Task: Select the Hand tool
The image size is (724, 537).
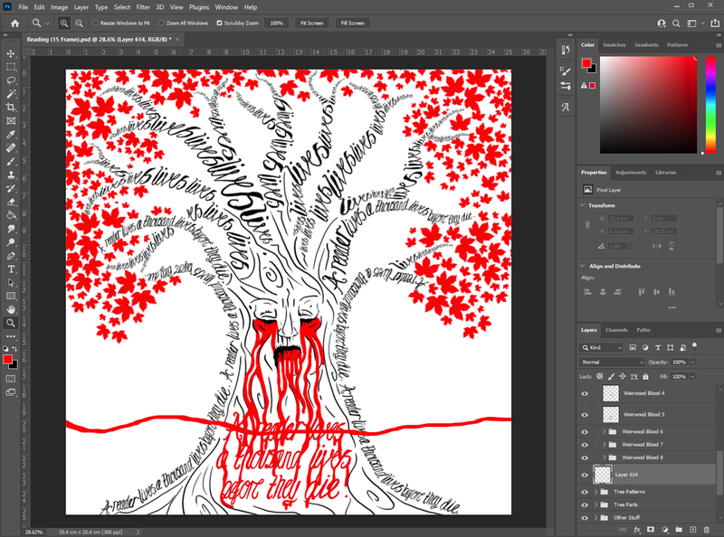Action: 12,309
